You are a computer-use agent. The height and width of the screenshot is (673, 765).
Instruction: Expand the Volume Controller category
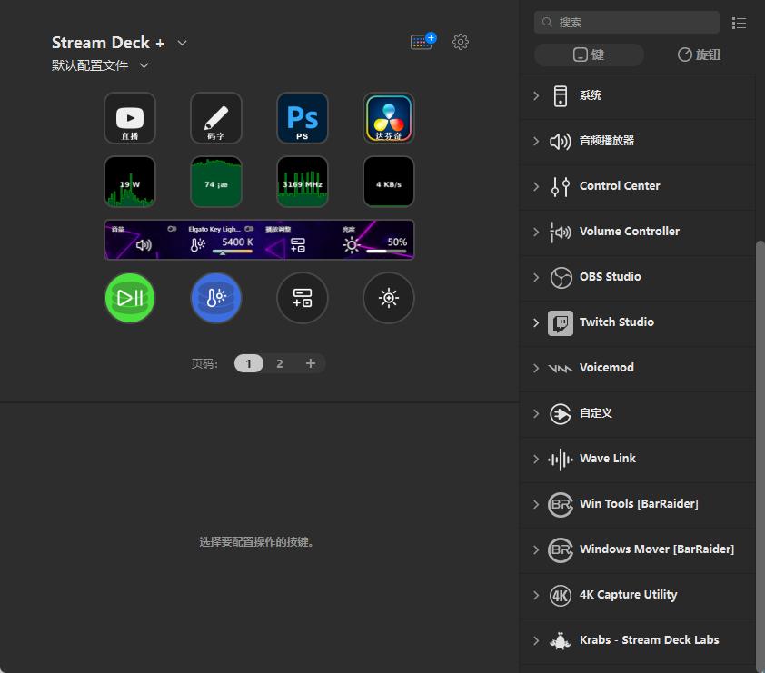(536, 232)
